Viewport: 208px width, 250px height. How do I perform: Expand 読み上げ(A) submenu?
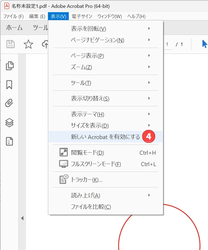pos(106,195)
